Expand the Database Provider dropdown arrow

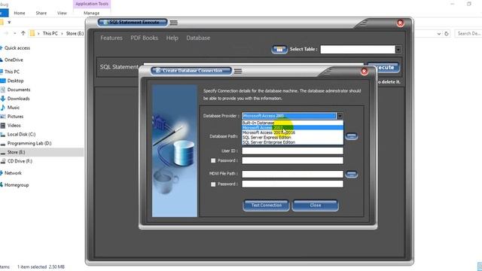(340, 116)
